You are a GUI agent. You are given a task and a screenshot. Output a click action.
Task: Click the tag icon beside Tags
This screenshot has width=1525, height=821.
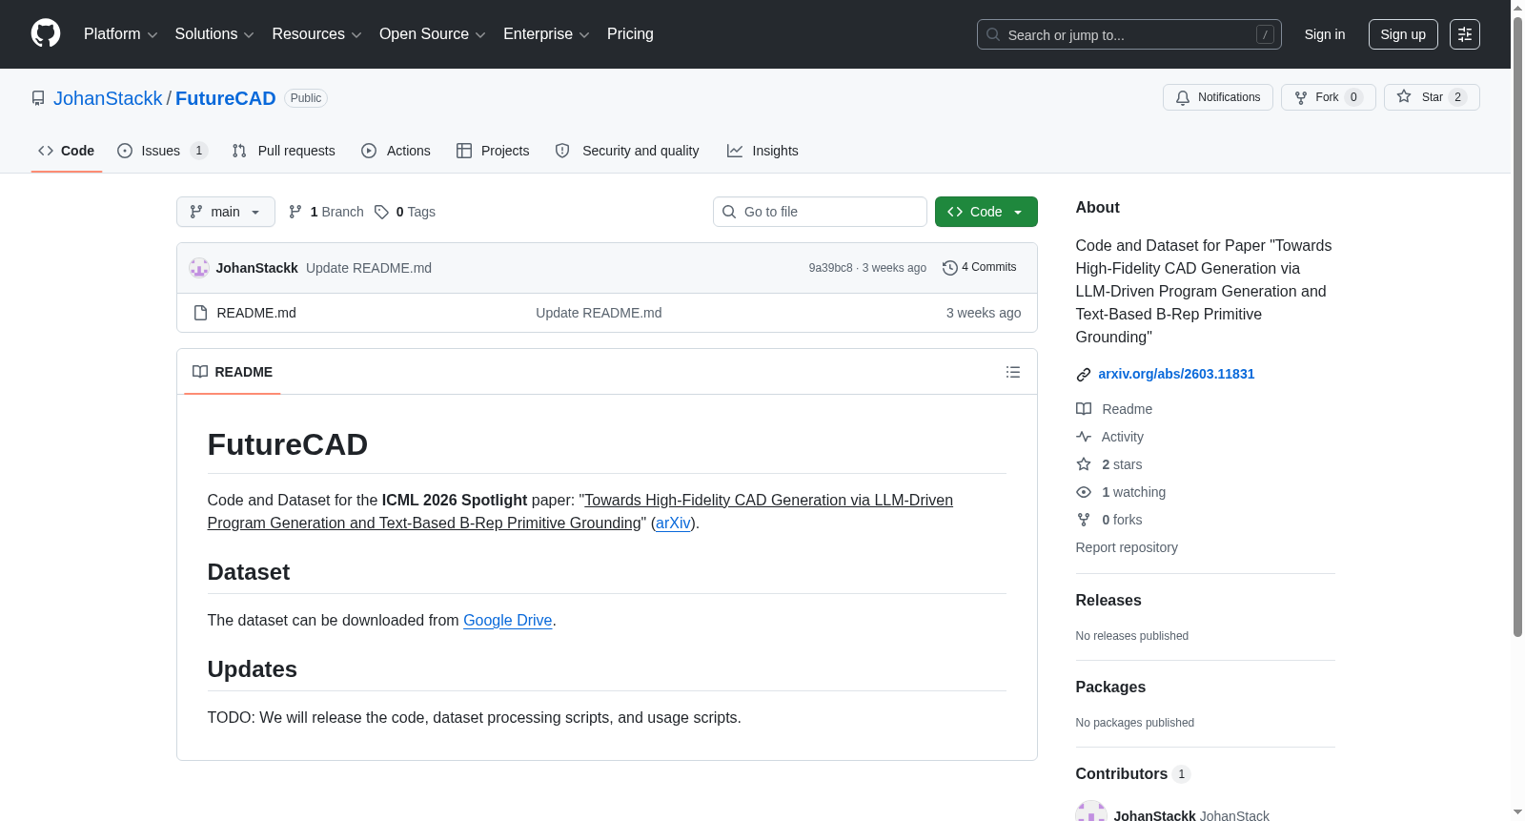tap(381, 212)
